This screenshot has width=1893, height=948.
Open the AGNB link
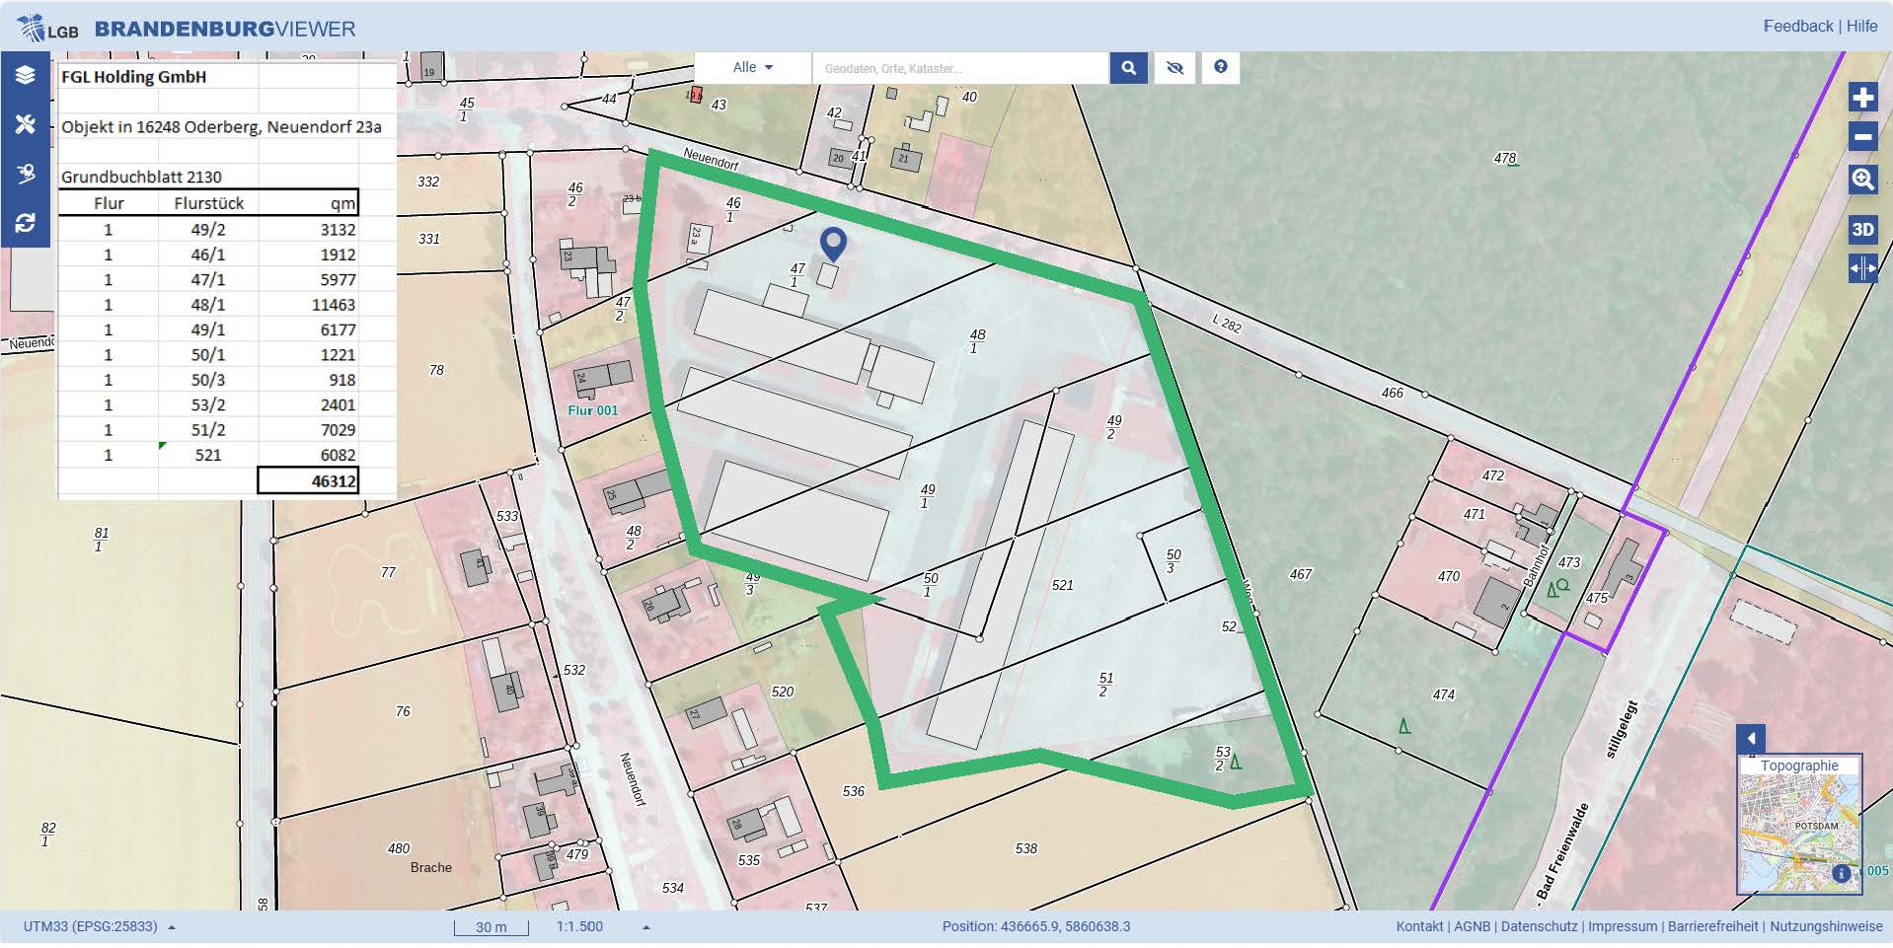point(1472,926)
